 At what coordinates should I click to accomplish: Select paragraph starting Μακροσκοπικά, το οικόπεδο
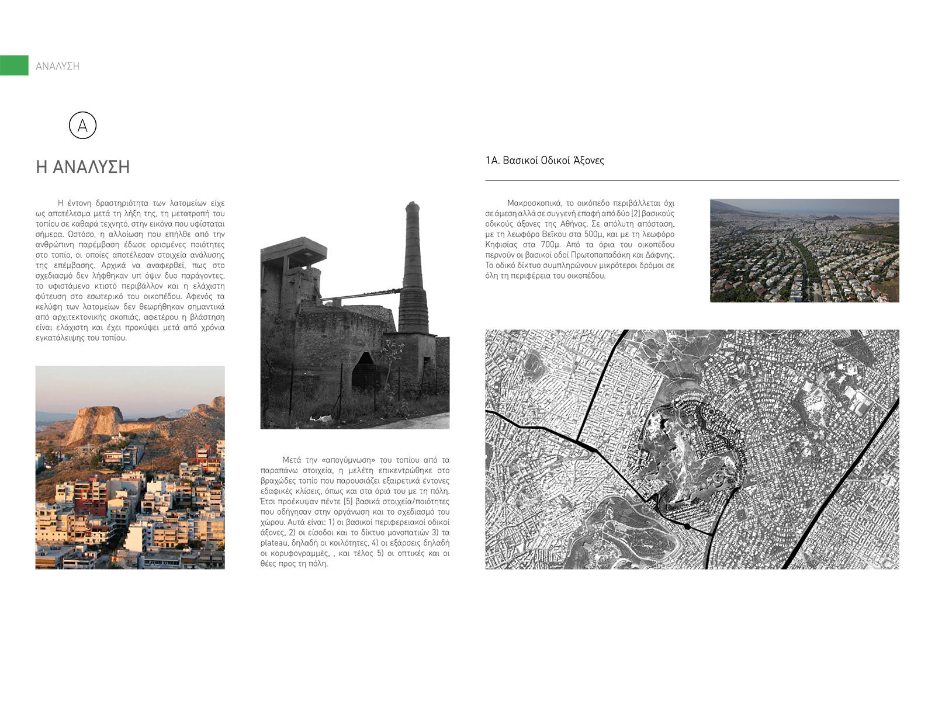(x=580, y=240)
